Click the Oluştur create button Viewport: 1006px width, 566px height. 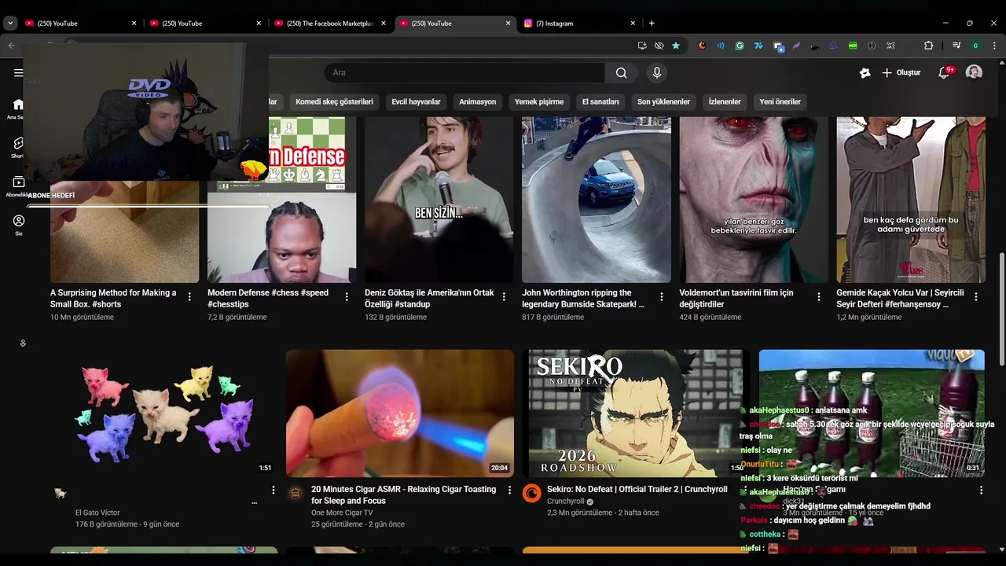[x=901, y=73]
